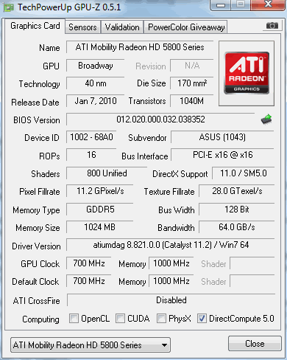Click the empty Shader field in GPU Clock row
Screen dimensions: 287x360
pyautogui.click(x=252, y=263)
